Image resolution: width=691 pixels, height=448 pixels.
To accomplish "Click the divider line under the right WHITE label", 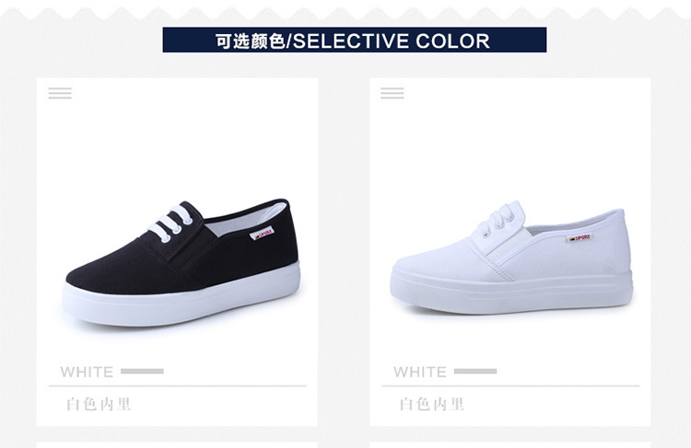I will click(510, 386).
